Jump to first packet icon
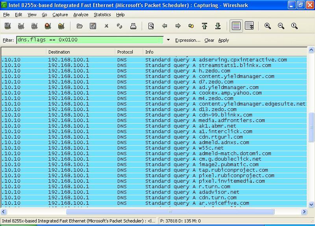315x226 pixels. 204,26
